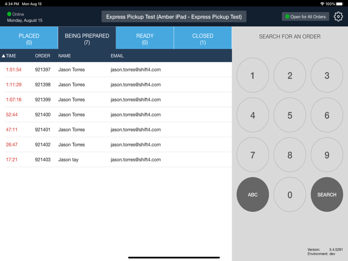This screenshot has height=261, width=348.
Task: Tap the iPad home indicator bar
Action: [x=174, y=258]
